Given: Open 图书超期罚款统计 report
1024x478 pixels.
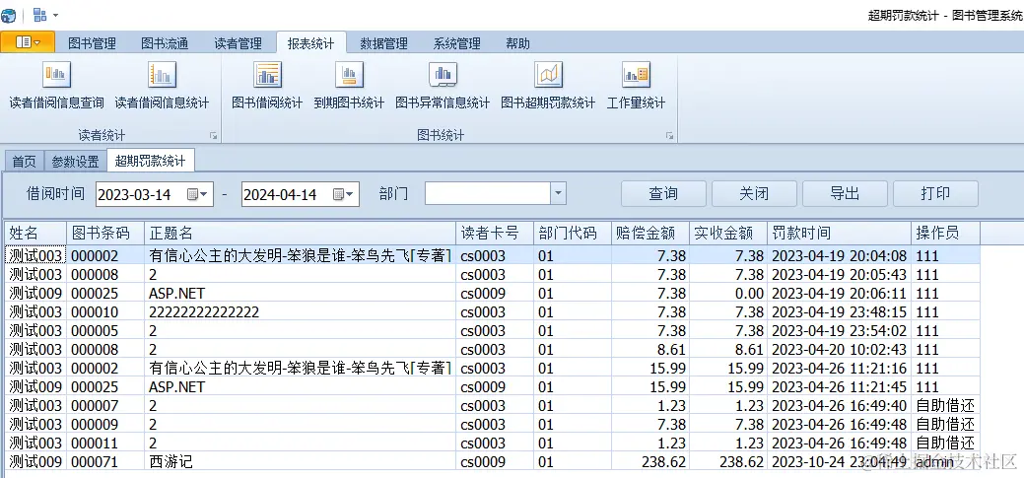Looking at the screenshot, I should point(548,85).
